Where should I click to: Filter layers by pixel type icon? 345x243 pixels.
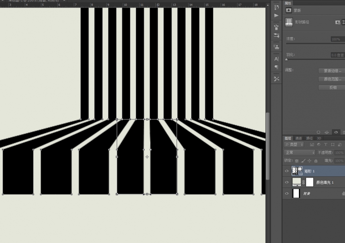[312, 145]
